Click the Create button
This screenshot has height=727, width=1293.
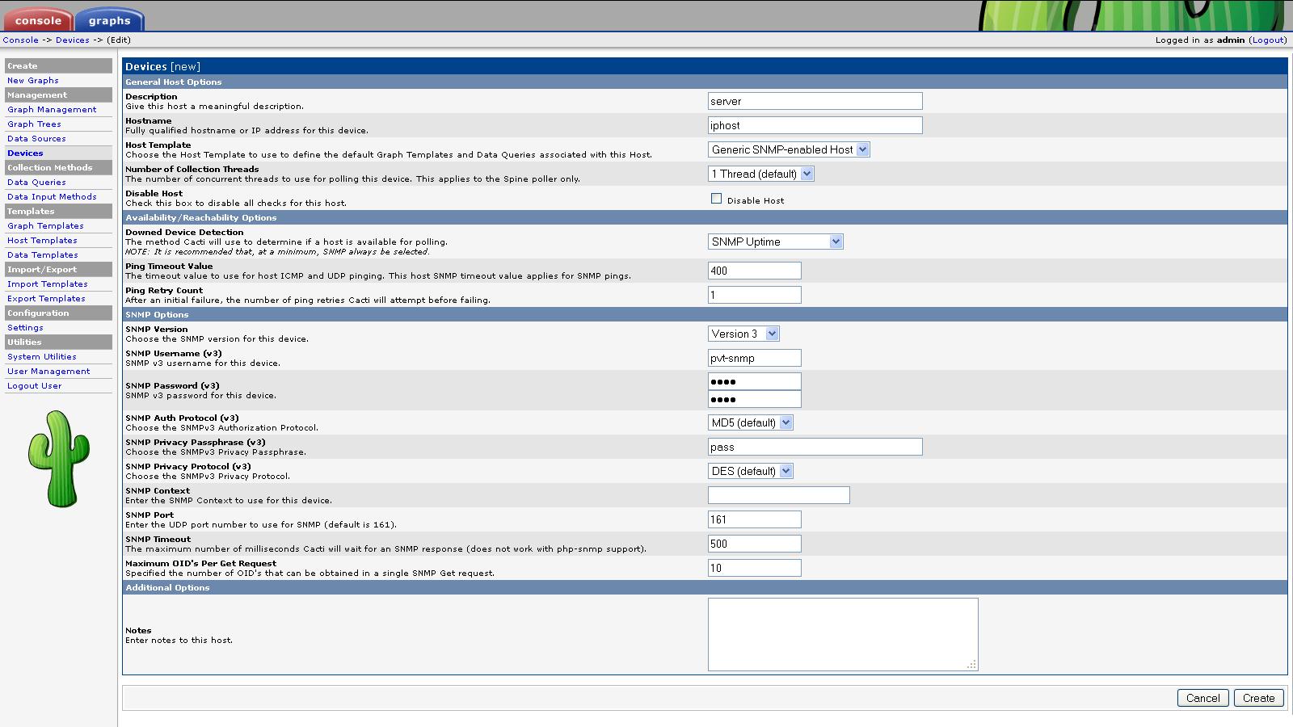coord(1259,698)
